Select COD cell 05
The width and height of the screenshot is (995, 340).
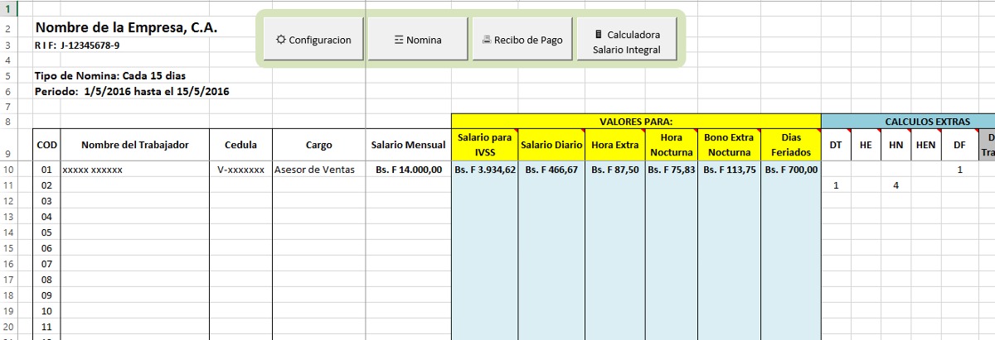tap(46, 232)
